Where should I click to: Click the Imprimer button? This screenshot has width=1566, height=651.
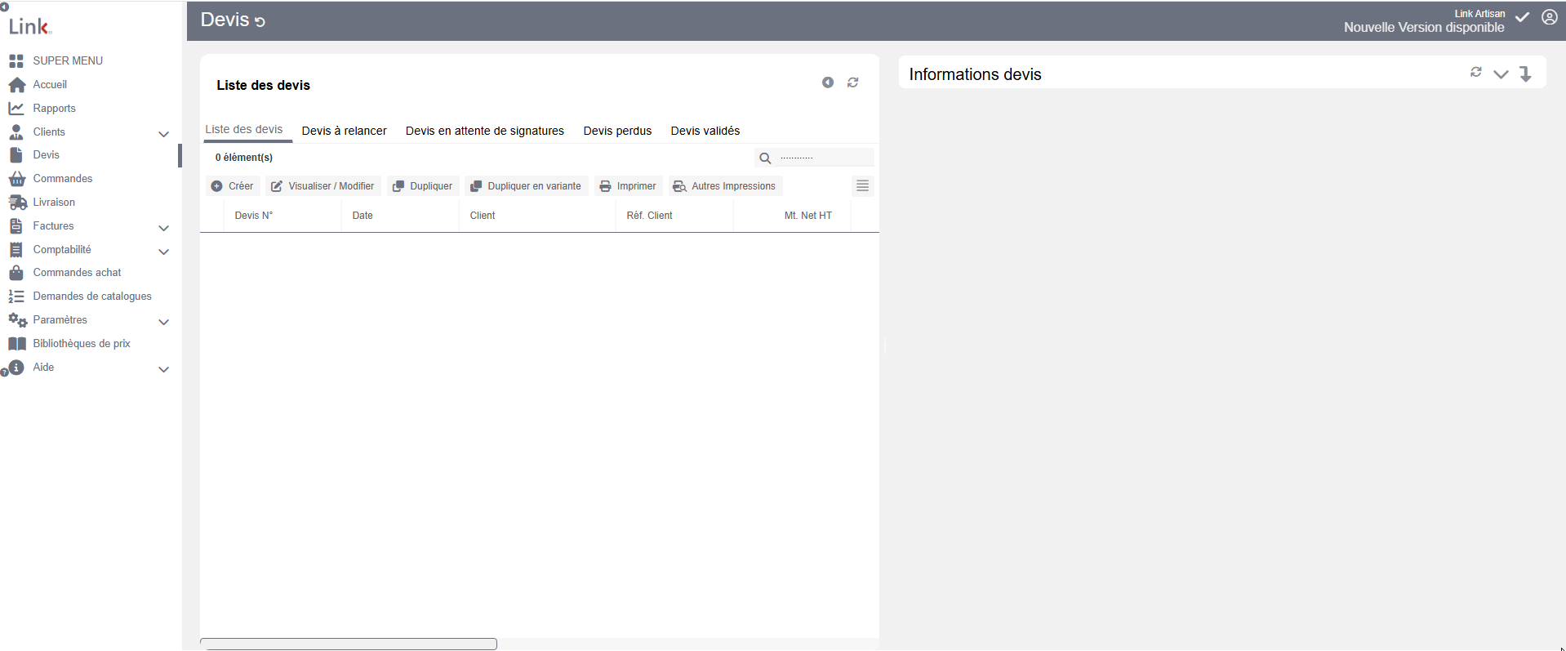click(x=628, y=186)
